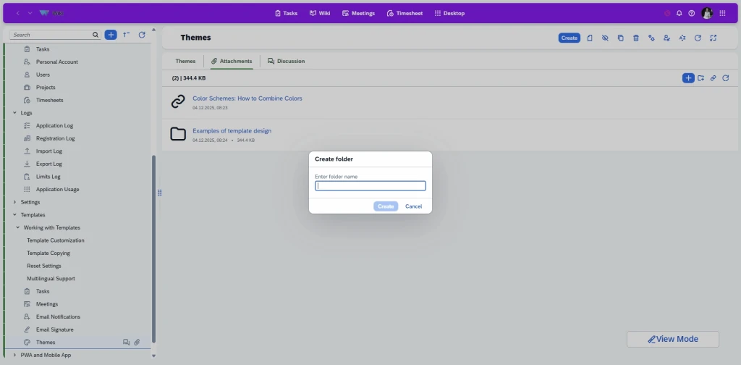Click the sidebar panel splitter handle
Image resolution: width=741 pixels, height=365 pixels.
tap(160, 193)
